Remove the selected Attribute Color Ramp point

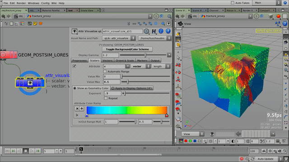coord(77,108)
